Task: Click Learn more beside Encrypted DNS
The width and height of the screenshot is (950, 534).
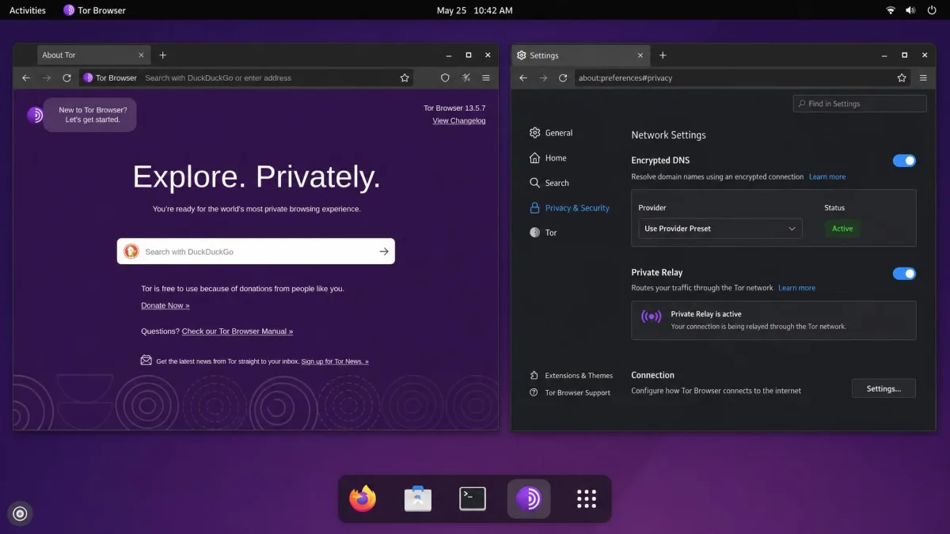Action: (827, 177)
